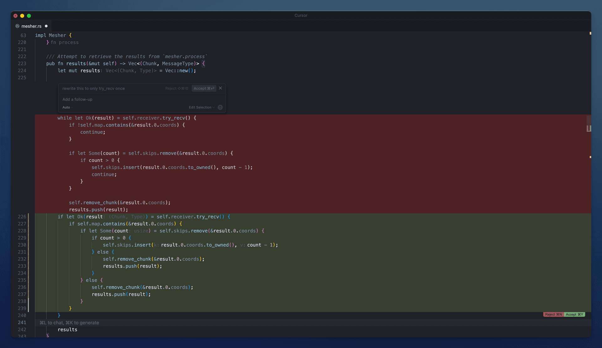
Task: Select the mesher.rs editor tab
Action: (x=31, y=26)
